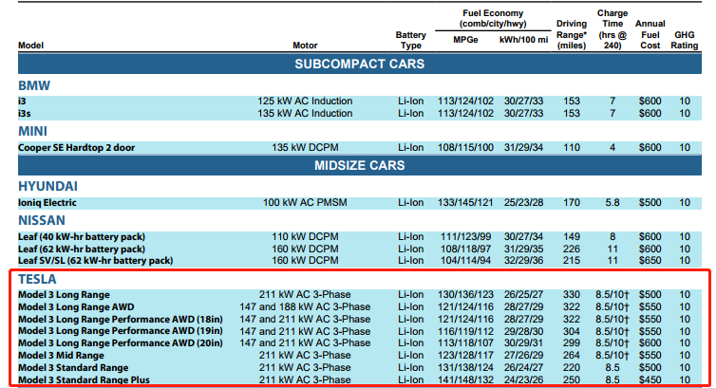Select the TESLA brand heading
The image size is (716, 388).
point(37,279)
